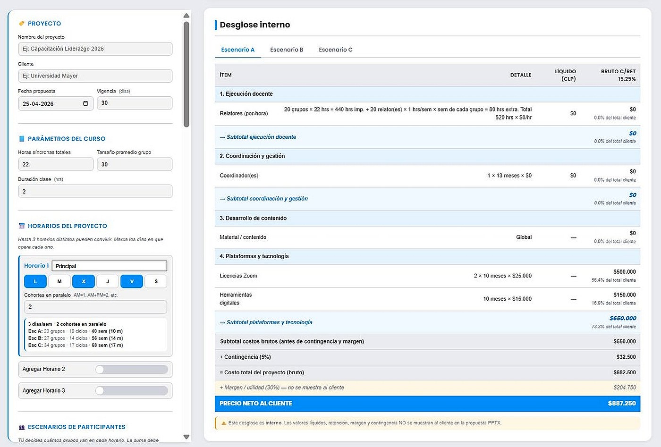This screenshot has height=447, width=661.
Task: Click the PRECIO NETO AL CLIENTE row
Action: click(427, 404)
